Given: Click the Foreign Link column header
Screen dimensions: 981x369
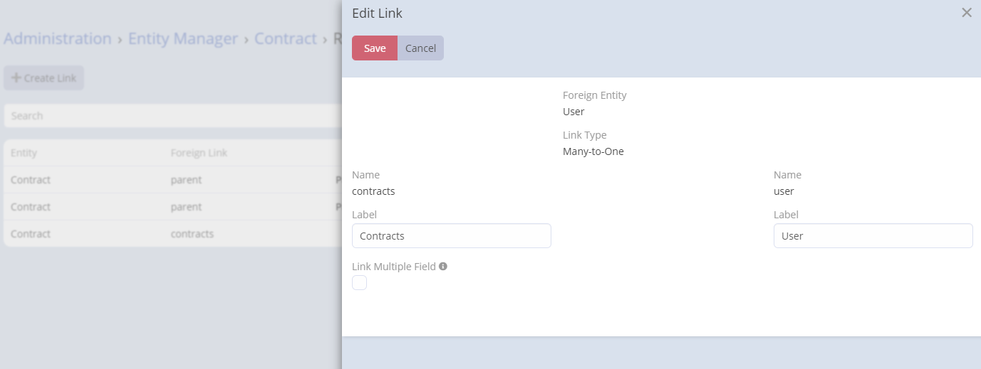Looking at the screenshot, I should [199, 153].
